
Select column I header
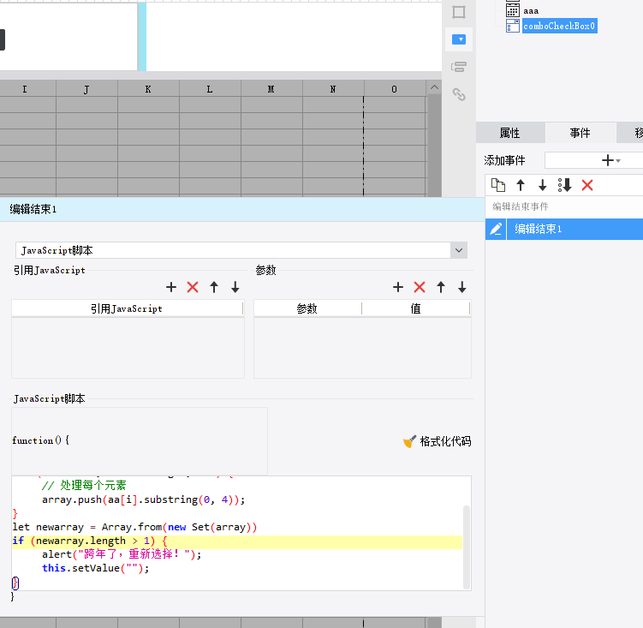tap(25, 88)
